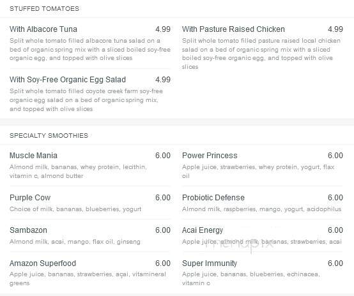The height and width of the screenshot is (296, 354).
Task: Click the 4.99 price for Albacore Tuna
Action: point(163,29)
